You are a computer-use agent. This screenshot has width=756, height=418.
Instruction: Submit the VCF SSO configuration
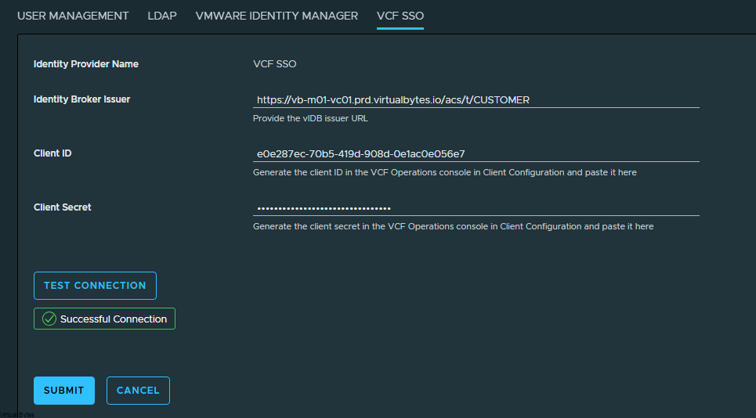[x=64, y=391]
